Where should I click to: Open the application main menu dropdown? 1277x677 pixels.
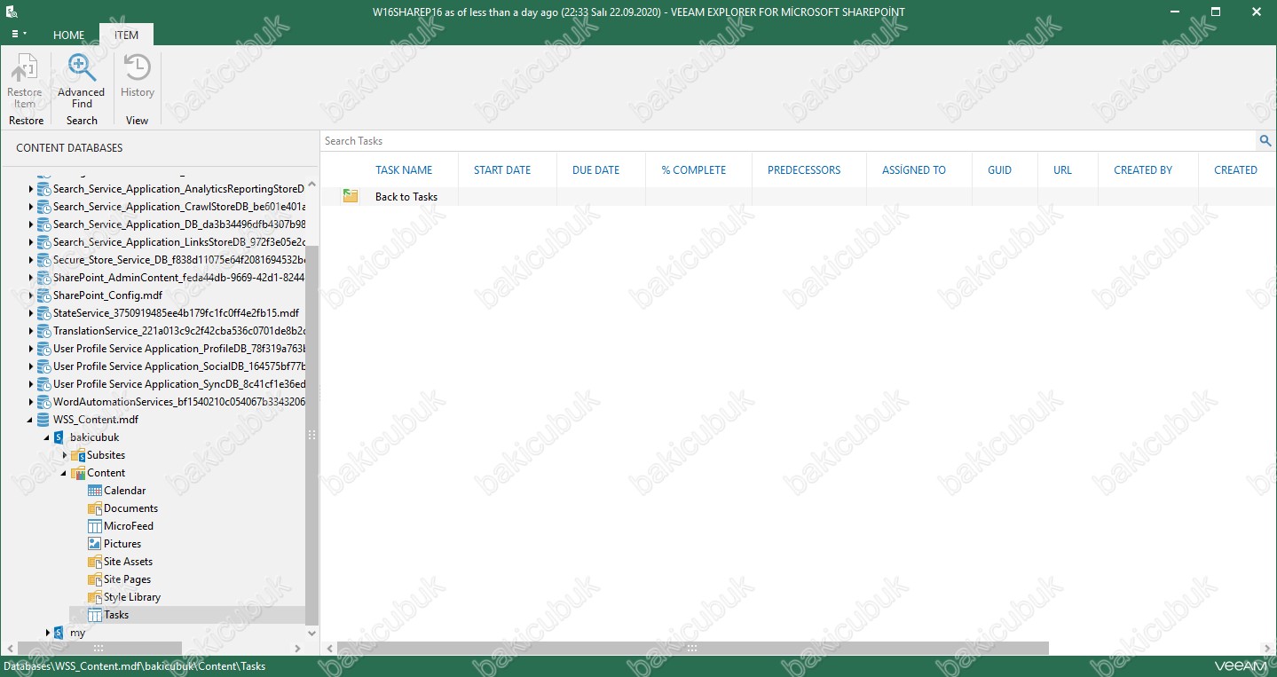[x=18, y=34]
